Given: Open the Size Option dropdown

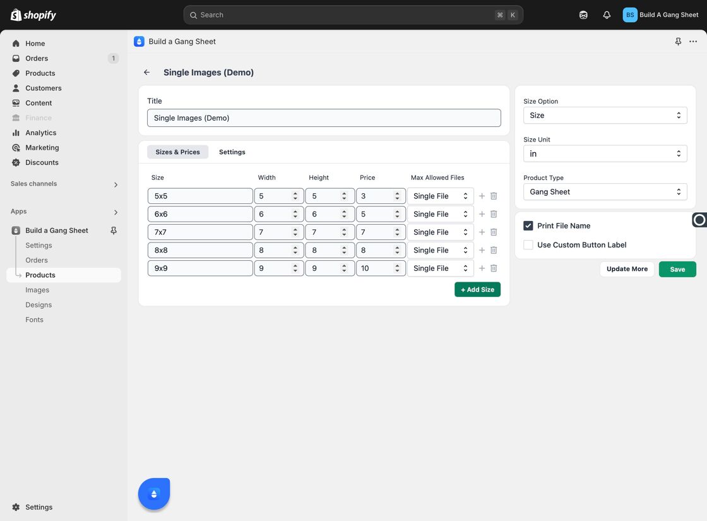Looking at the screenshot, I should coord(605,116).
